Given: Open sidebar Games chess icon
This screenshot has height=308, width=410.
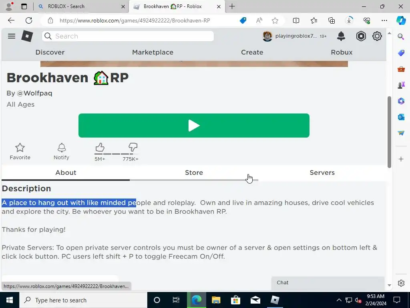Looking at the screenshot, I should click(401, 85).
